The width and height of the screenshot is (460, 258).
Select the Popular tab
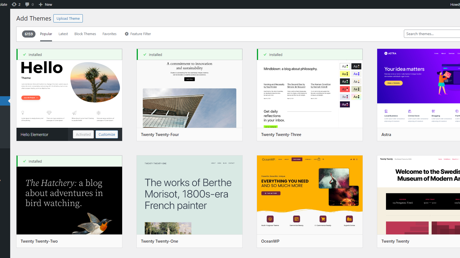(46, 34)
